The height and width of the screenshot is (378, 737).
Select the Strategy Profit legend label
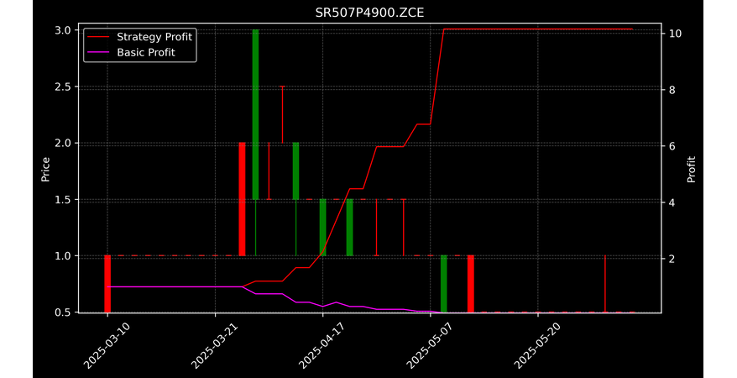(154, 37)
